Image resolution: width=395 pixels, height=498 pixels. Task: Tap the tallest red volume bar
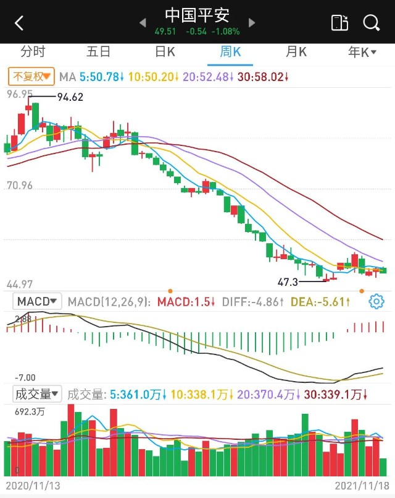click(71, 439)
